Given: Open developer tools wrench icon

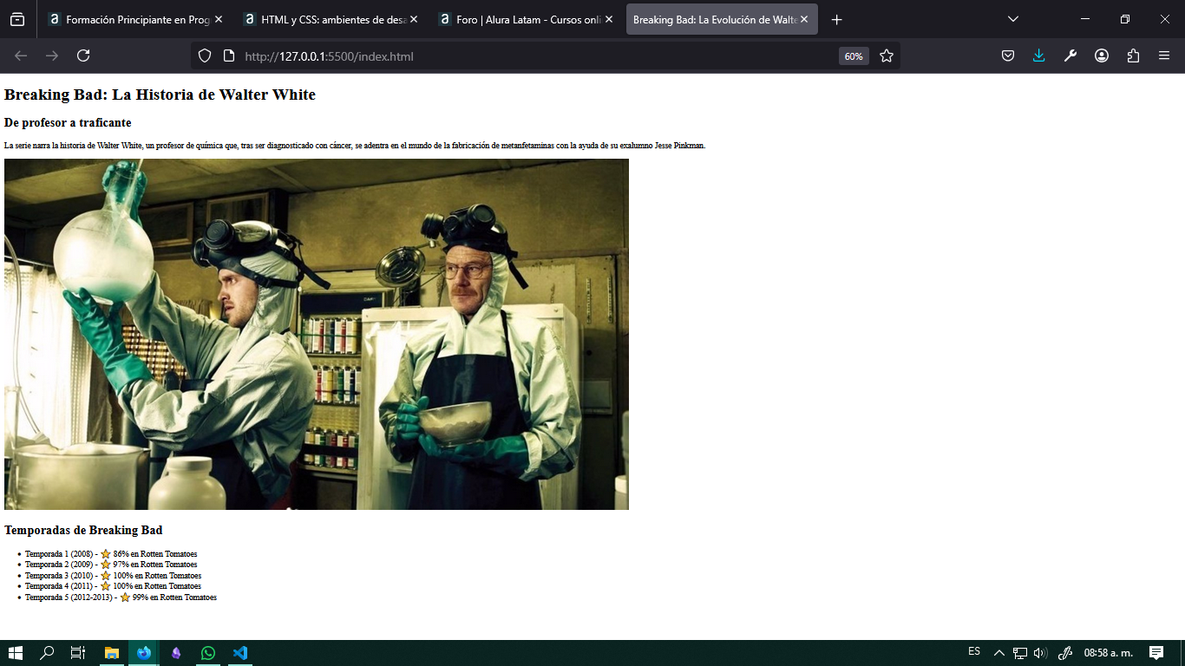Looking at the screenshot, I should coord(1070,55).
